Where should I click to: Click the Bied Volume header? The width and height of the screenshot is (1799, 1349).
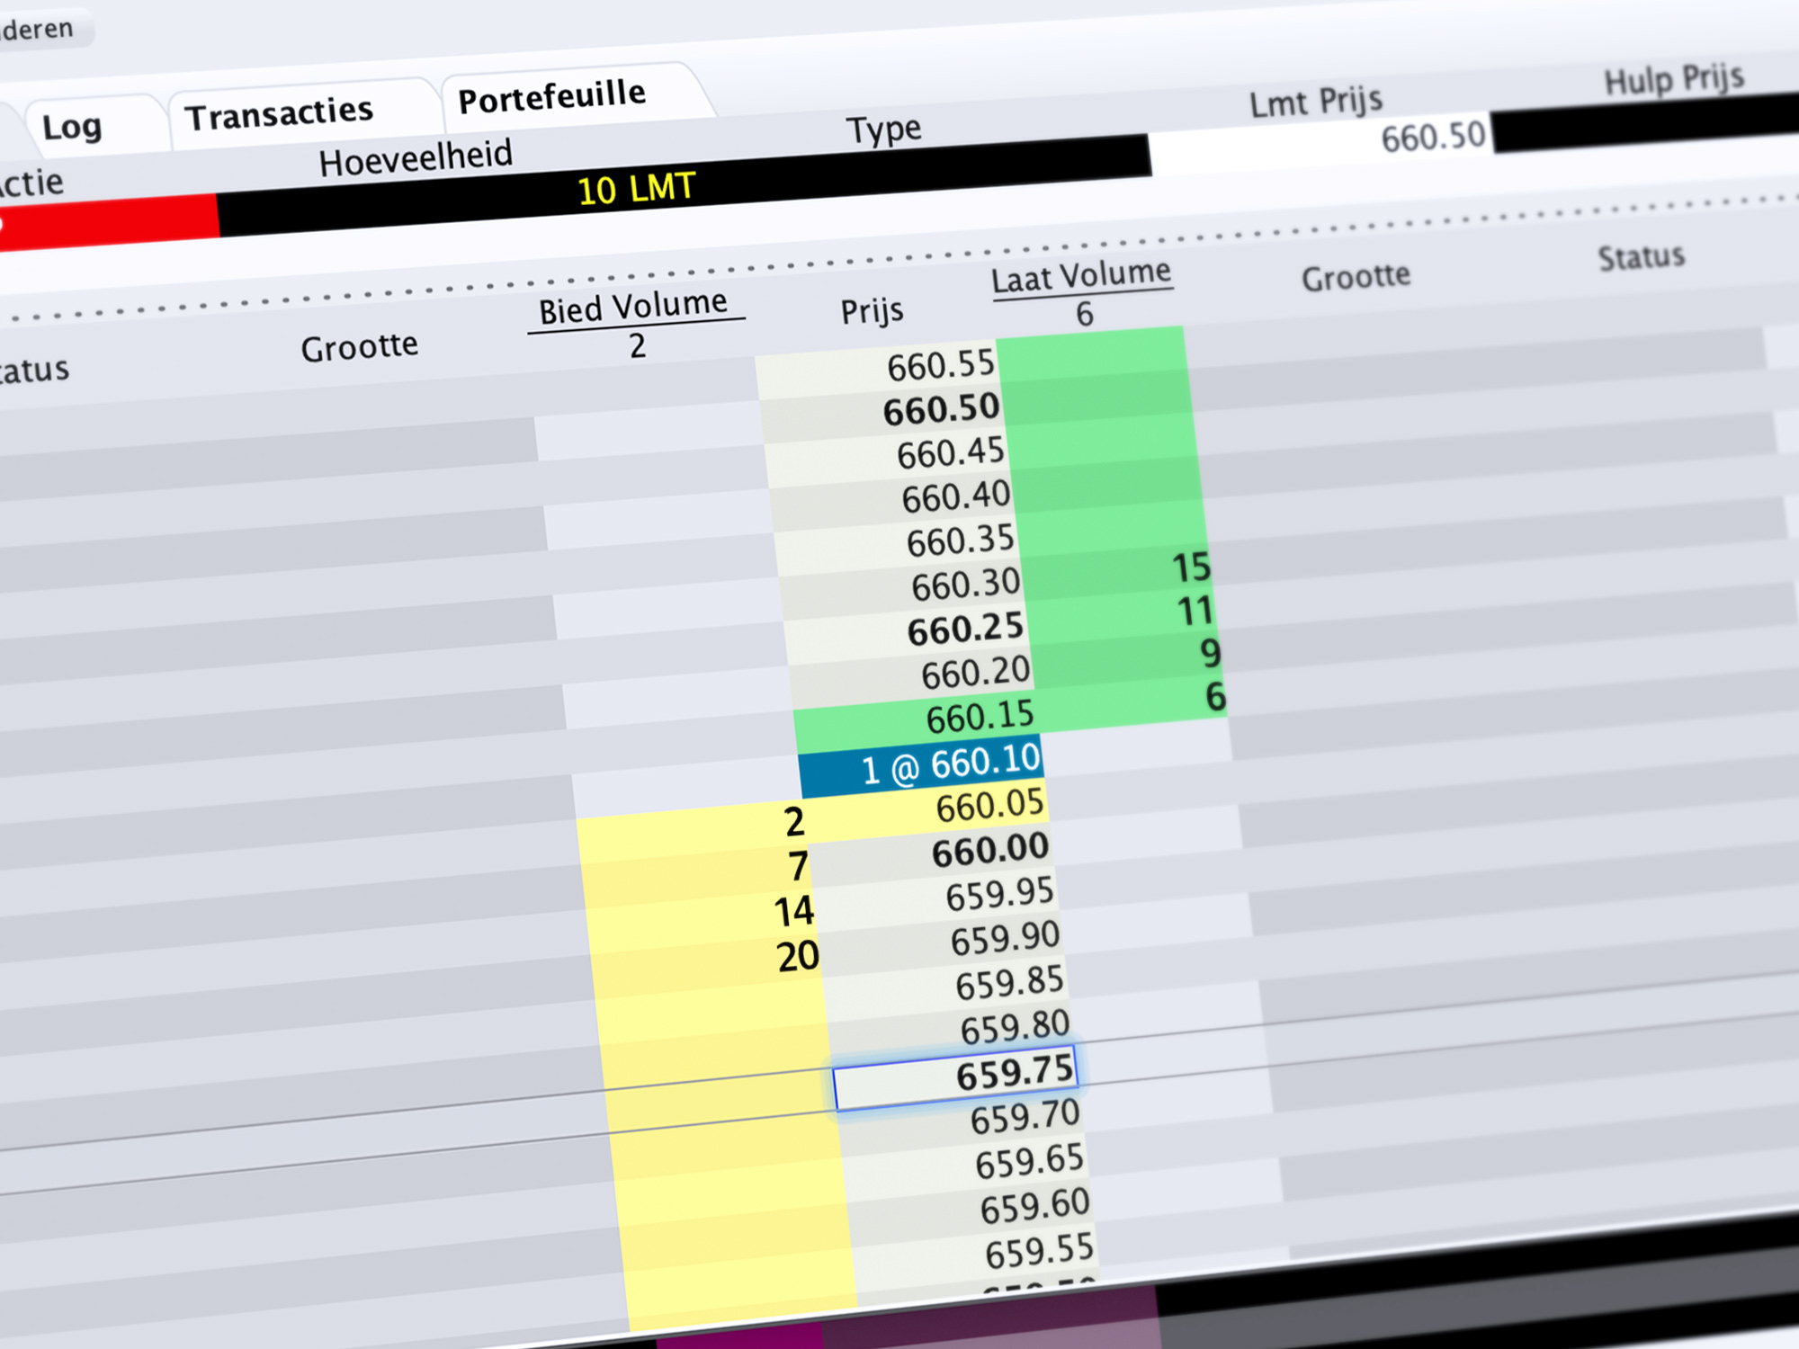click(x=633, y=308)
